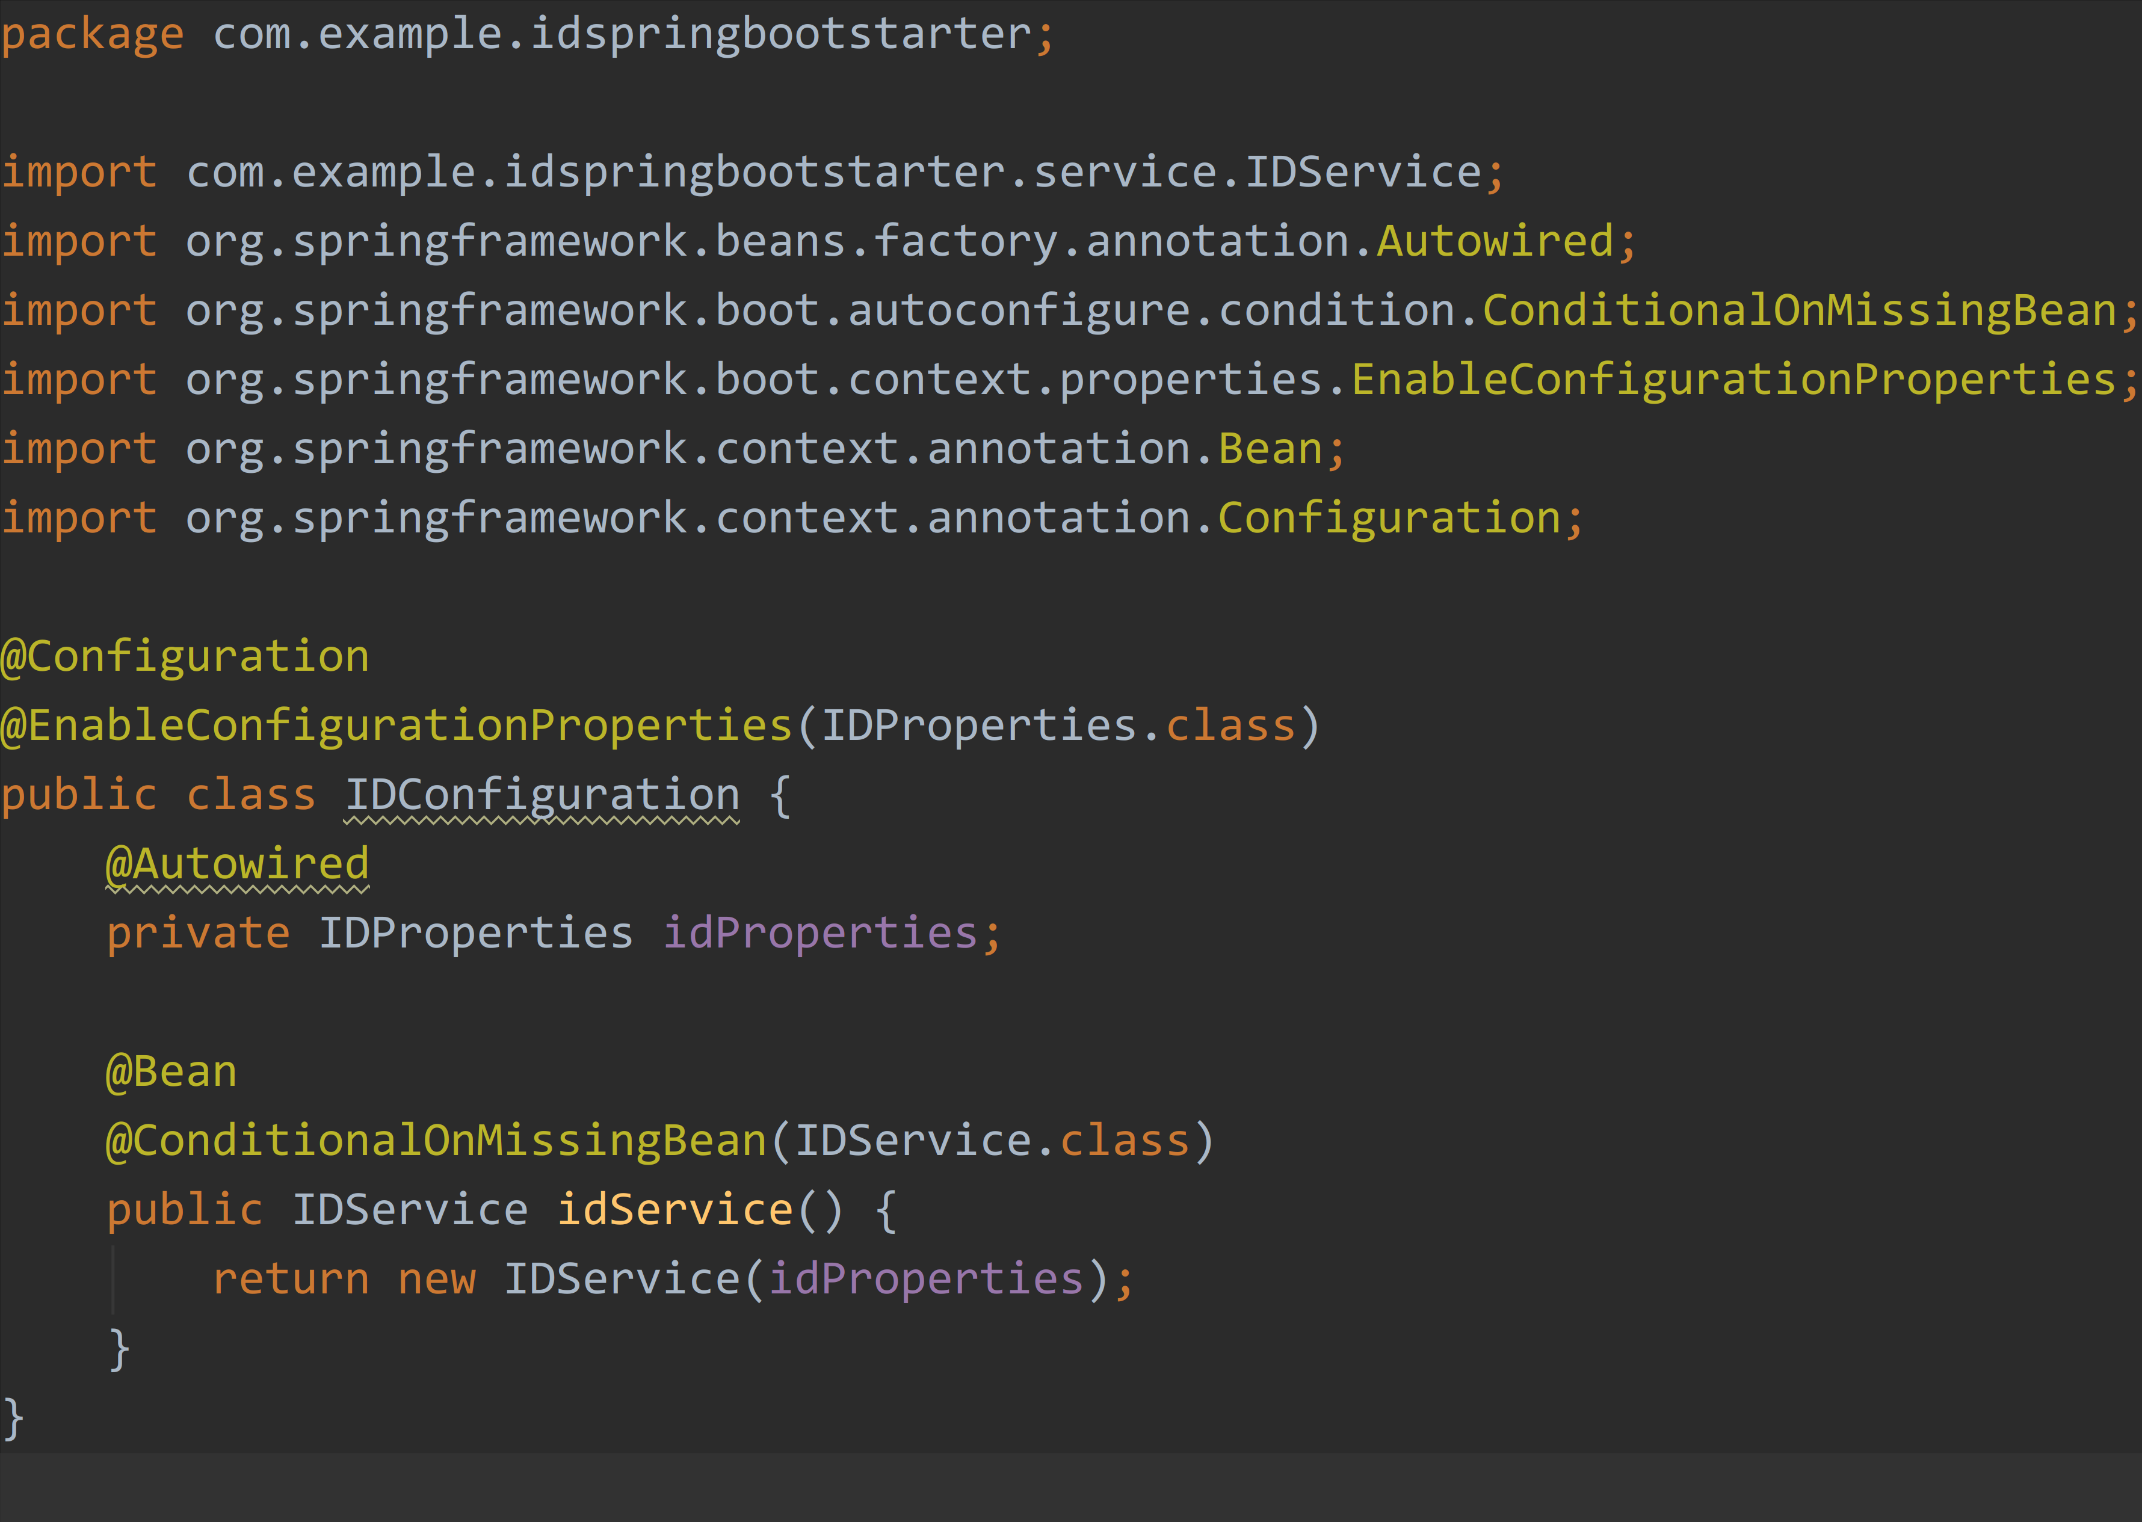Click the idService method name

click(674, 1210)
